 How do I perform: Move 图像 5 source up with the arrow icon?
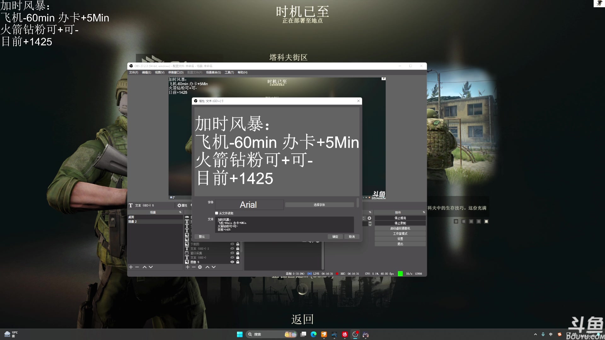207,267
